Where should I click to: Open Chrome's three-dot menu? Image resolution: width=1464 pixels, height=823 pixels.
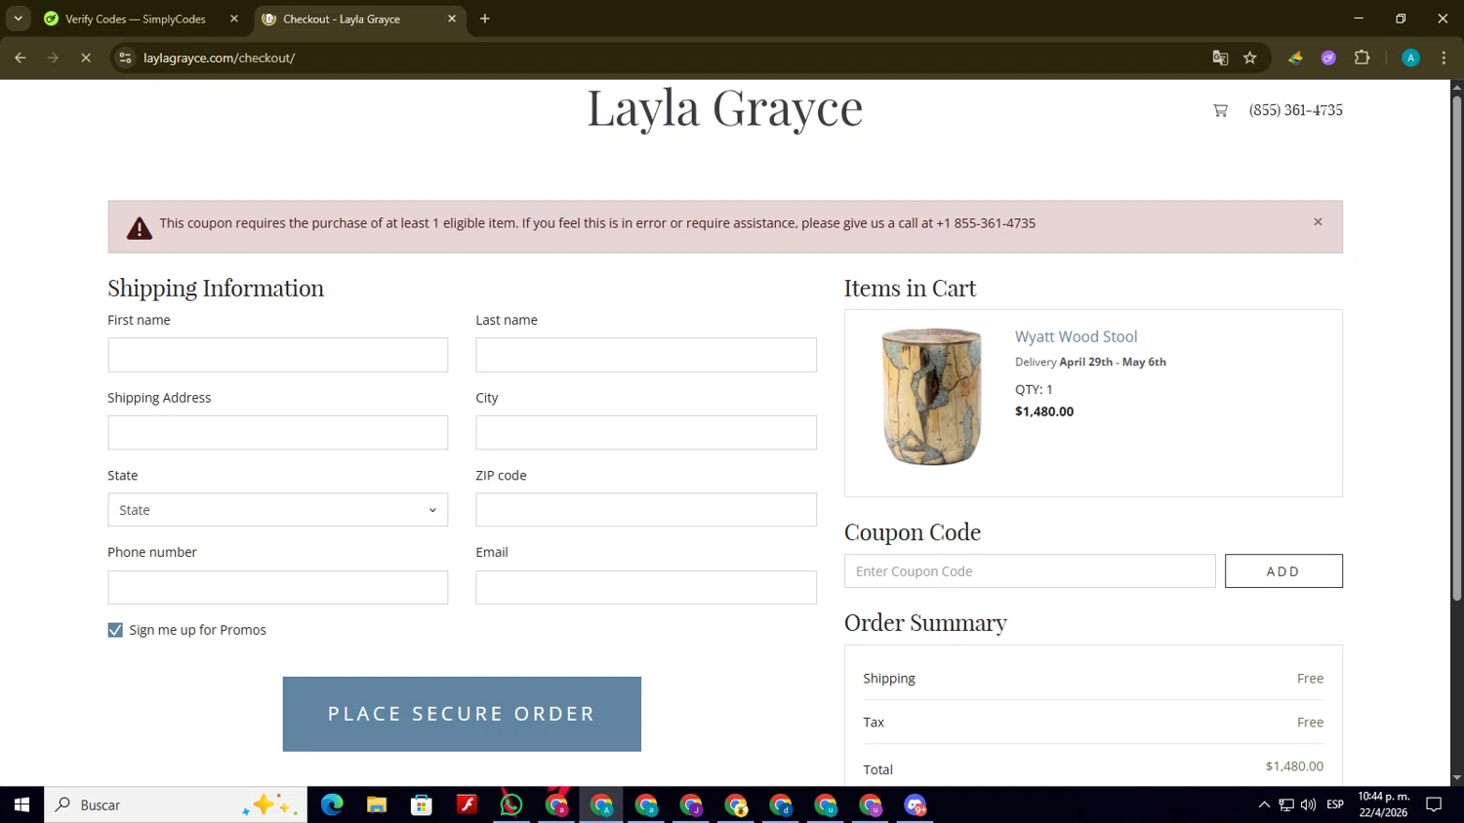(x=1444, y=58)
